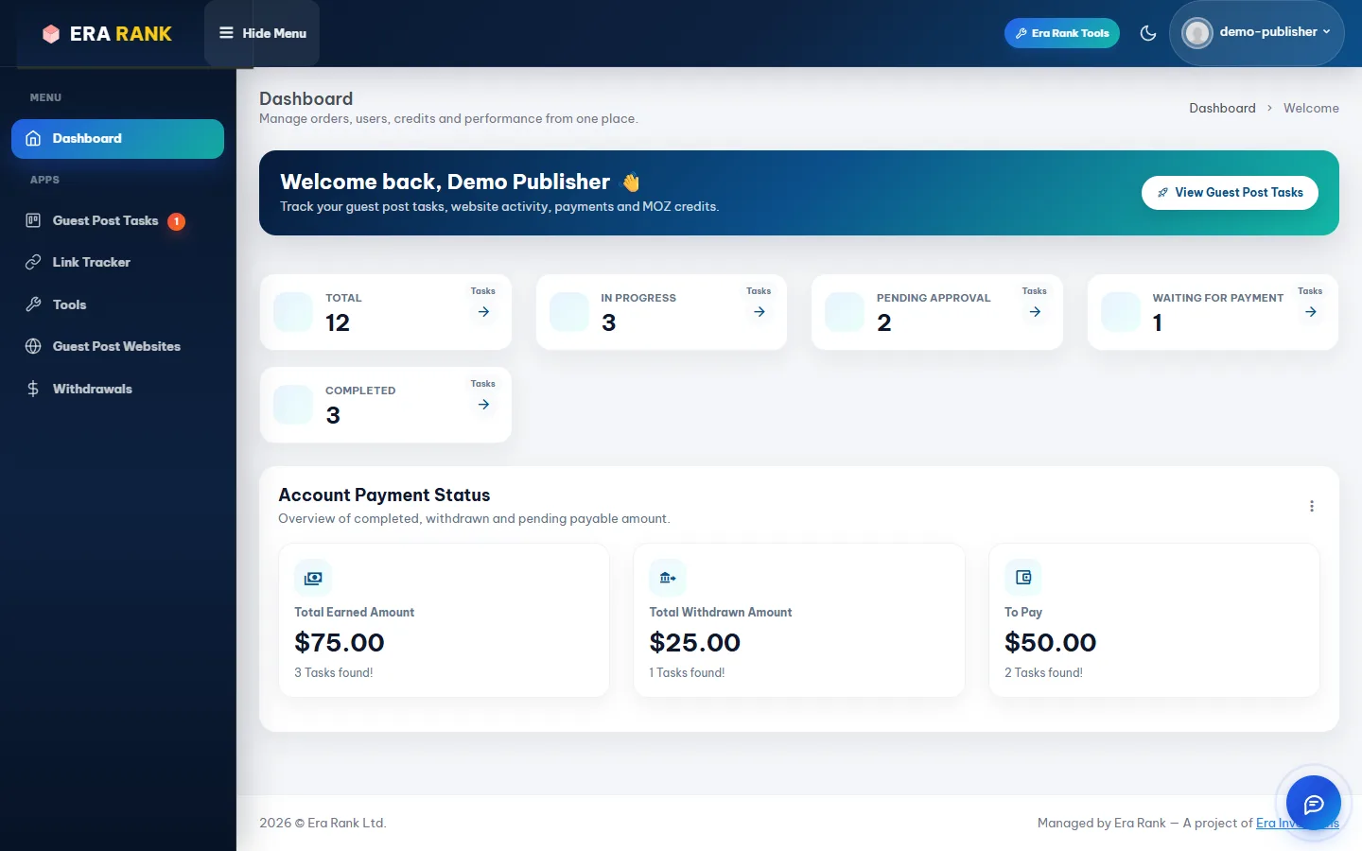Open Waiting for Payment tasks arrow
1362x851 pixels.
(1310, 312)
